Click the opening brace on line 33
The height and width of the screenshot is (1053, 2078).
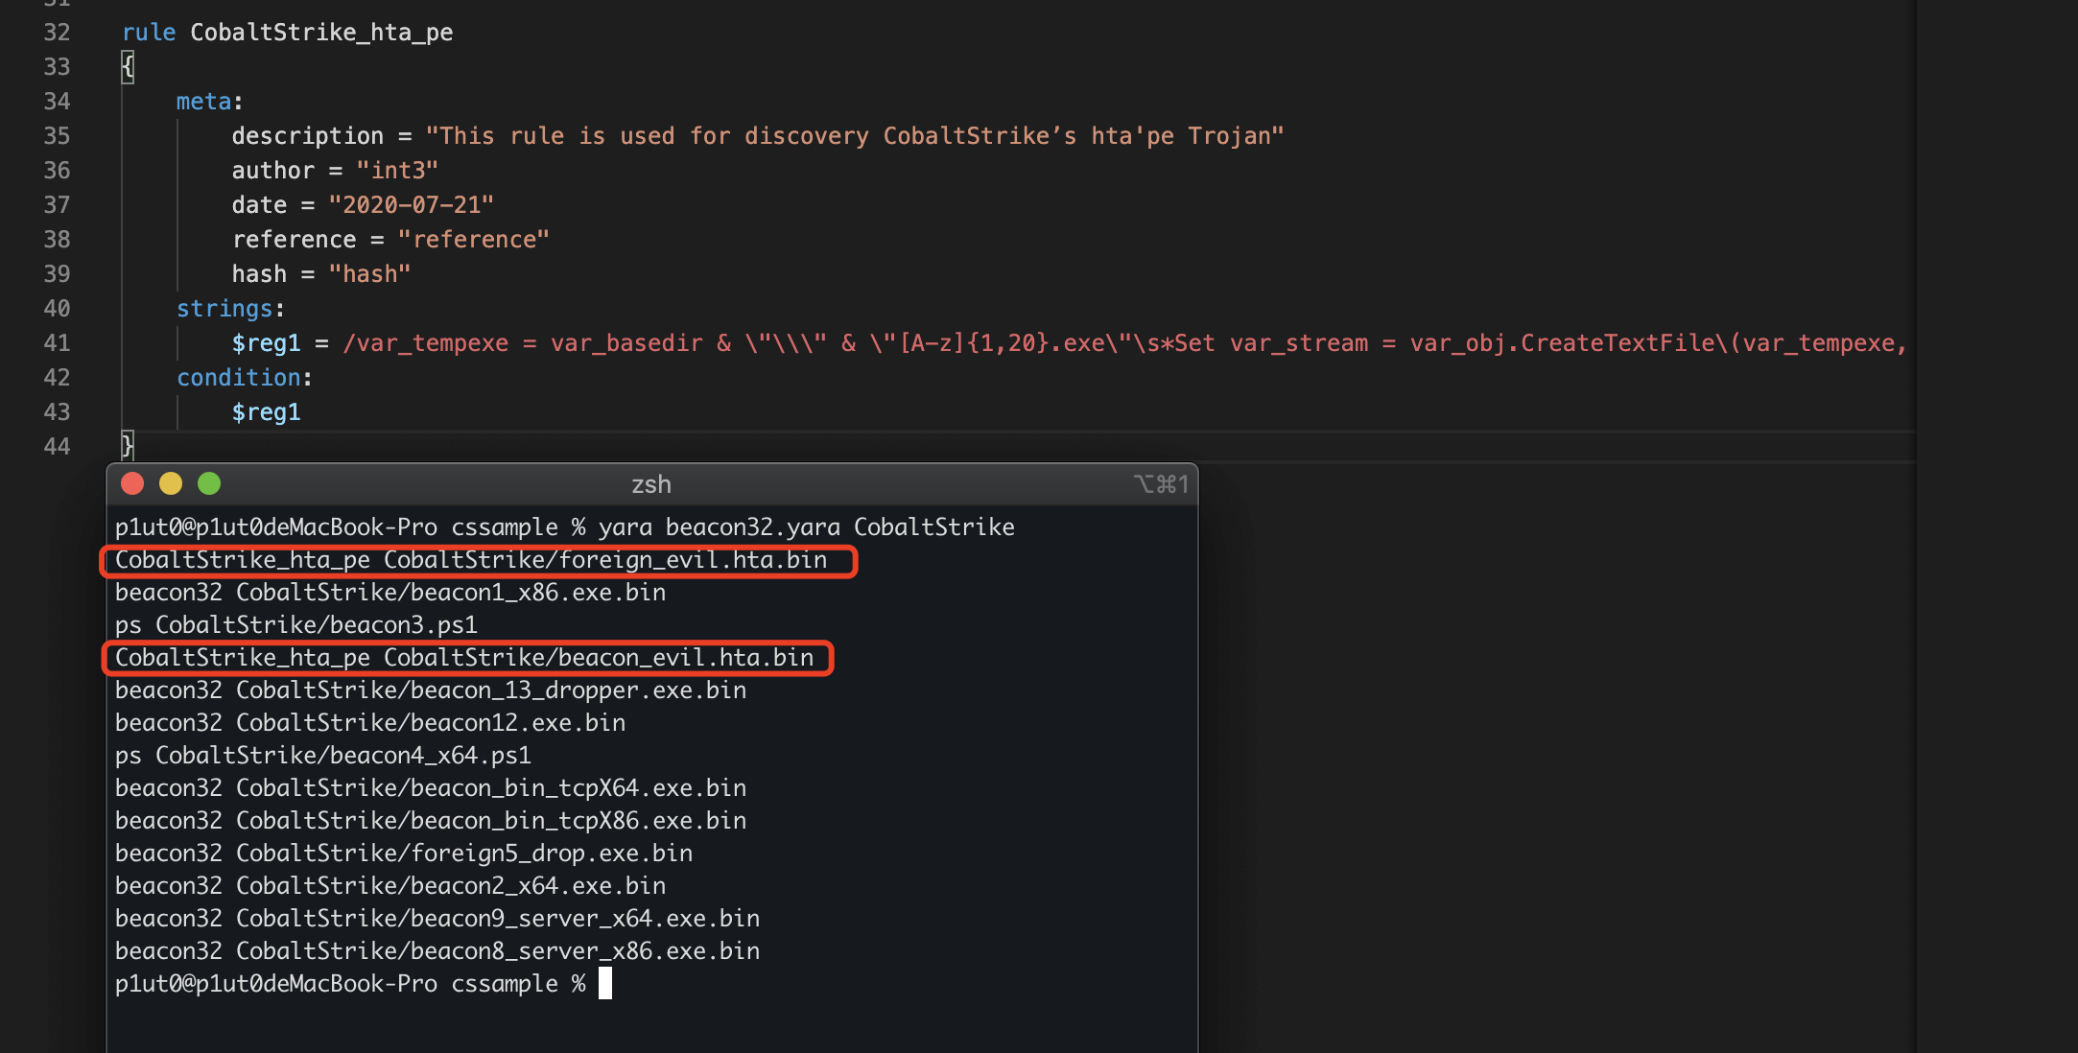tap(128, 67)
